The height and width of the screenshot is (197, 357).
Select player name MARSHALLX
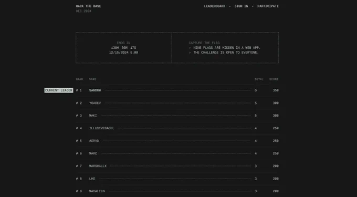[x=98, y=166]
